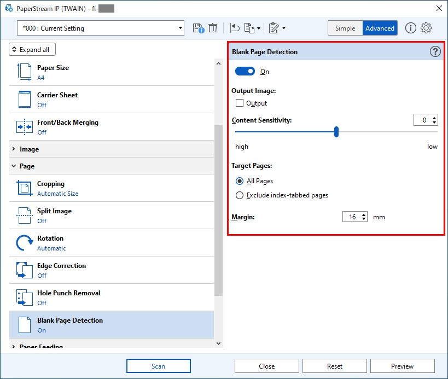Switch to Advanced mode tab
This screenshot has height=379, width=448.
[x=380, y=28]
